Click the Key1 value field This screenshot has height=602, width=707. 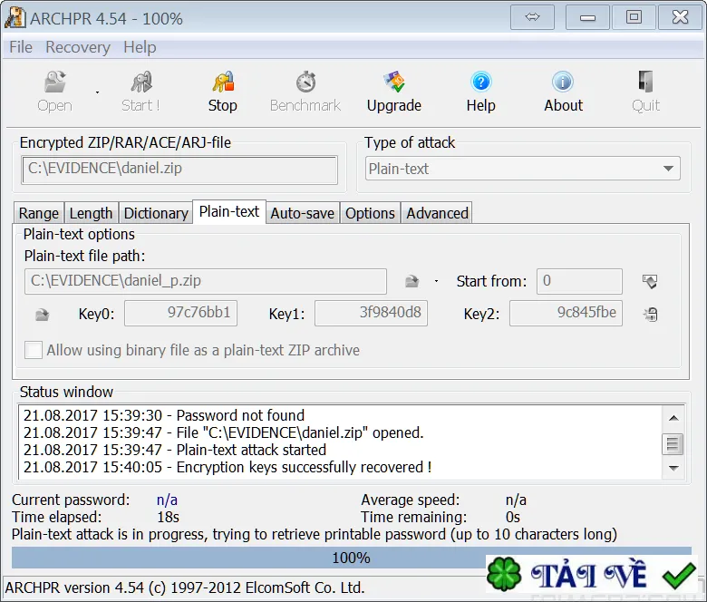click(x=371, y=313)
